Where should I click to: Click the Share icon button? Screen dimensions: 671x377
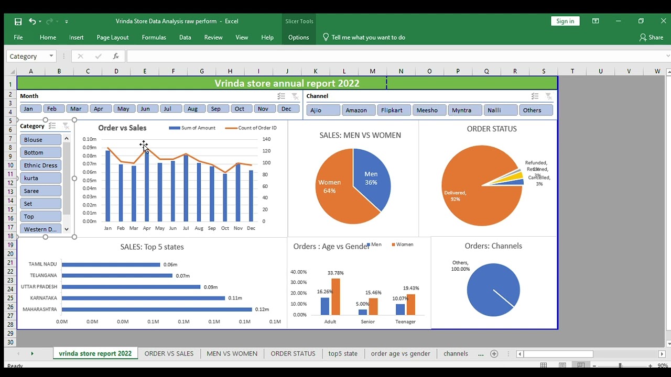coord(651,37)
